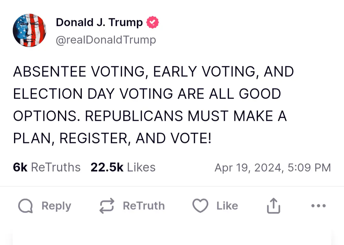344x245 pixels.
Task: Click the heart Like icon
Action: pos(200,206)
